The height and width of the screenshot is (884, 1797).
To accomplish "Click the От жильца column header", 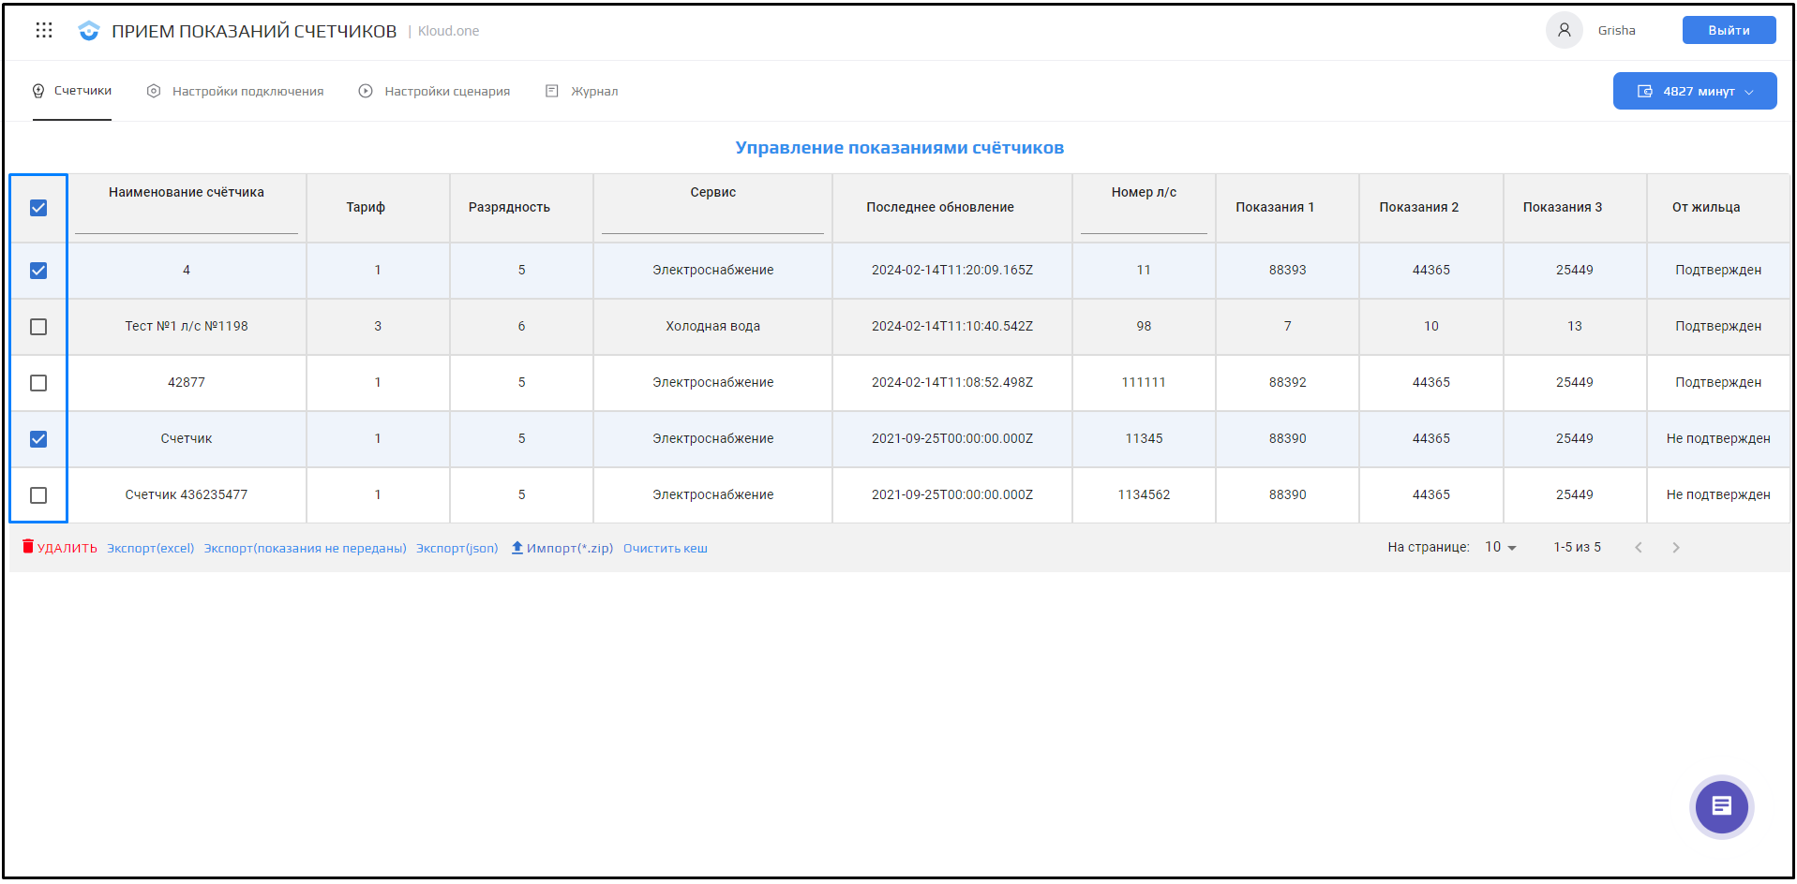I will (1706, 207).
